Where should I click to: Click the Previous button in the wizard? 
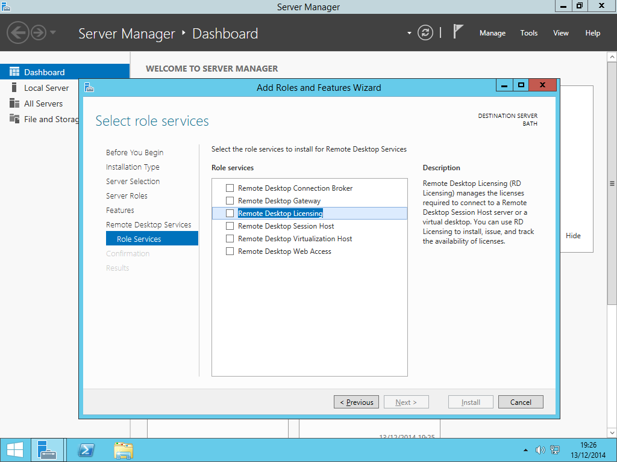[356, 402]
